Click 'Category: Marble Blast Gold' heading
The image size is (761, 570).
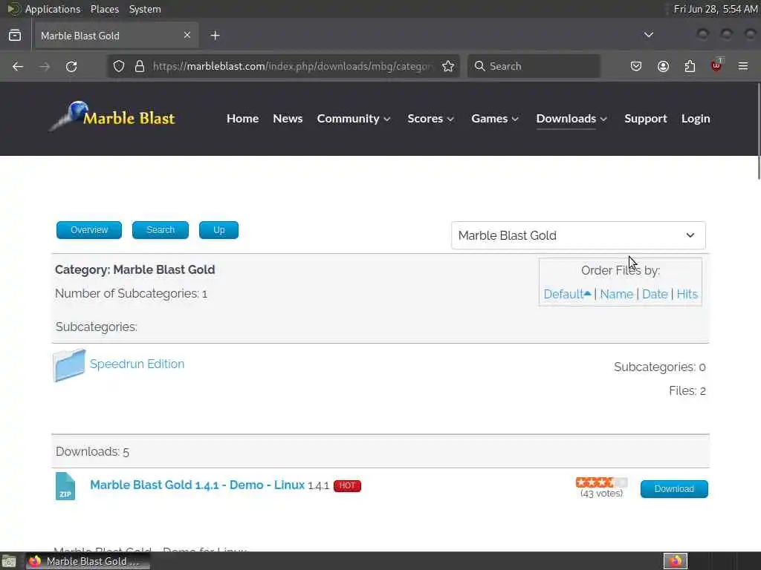[135, 269]
